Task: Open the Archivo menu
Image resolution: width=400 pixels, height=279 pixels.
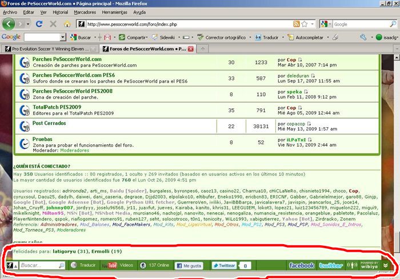Action: pyautogui.click(x=10, y=12)
